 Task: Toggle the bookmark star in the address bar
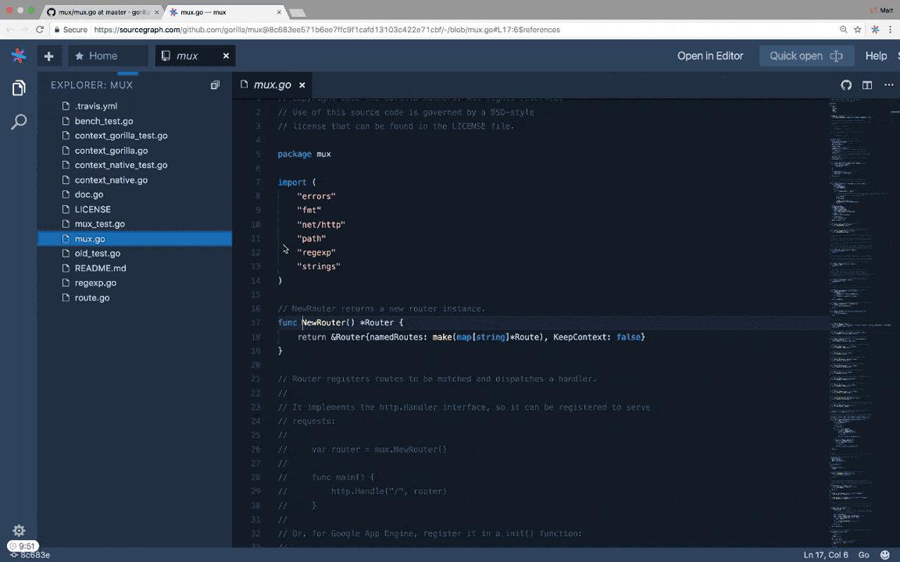(x=857, y=30)
